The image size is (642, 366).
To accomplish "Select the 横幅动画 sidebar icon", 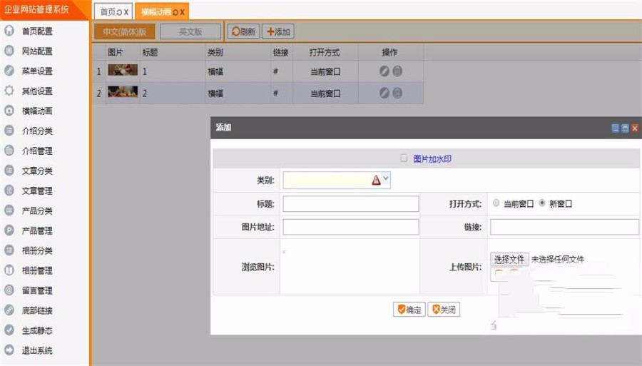I will (9, 111).
